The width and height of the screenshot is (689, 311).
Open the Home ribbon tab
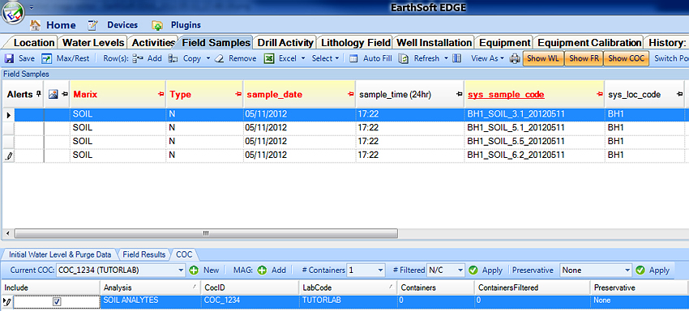[53, 25]
